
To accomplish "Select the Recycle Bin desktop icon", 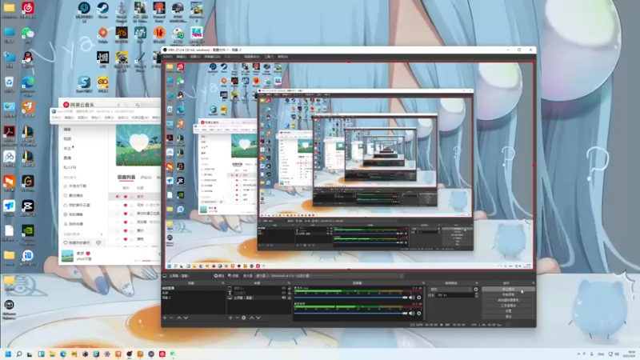I will (x=9, y=85).
